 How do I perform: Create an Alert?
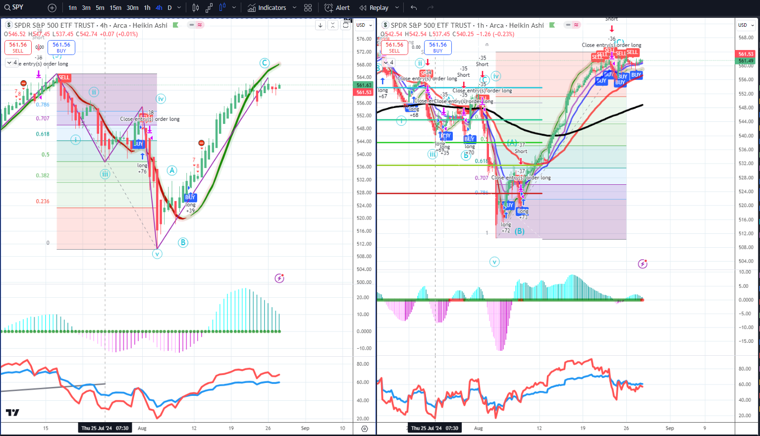click(337, 8)
